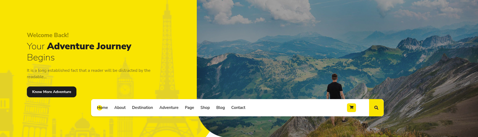Click the leaning tower silhouette graphic
The width and height of the screenshot is (478, 137).
36,111
